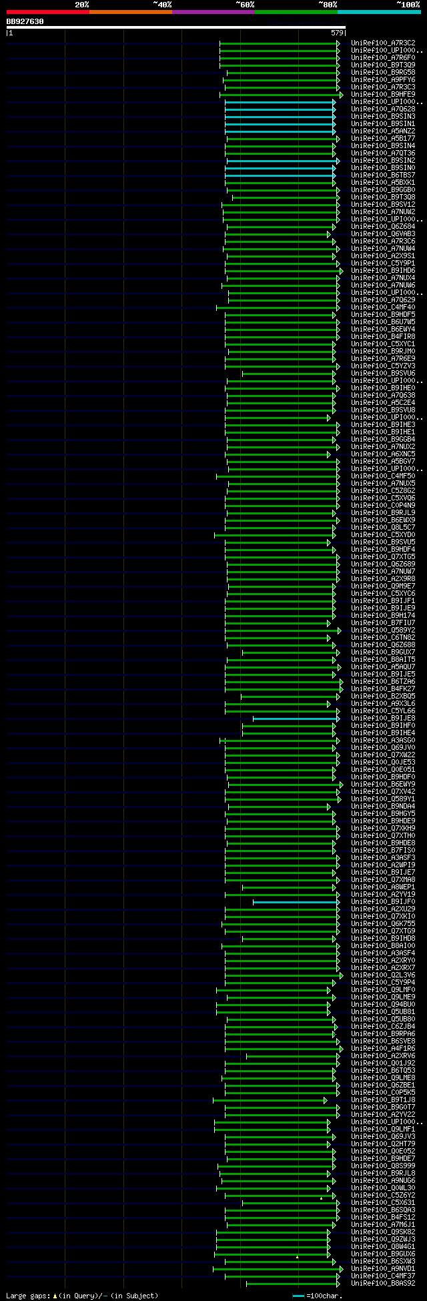
Task: Select UniRef100_Q6K755 hit
Action: coord(383,924)
